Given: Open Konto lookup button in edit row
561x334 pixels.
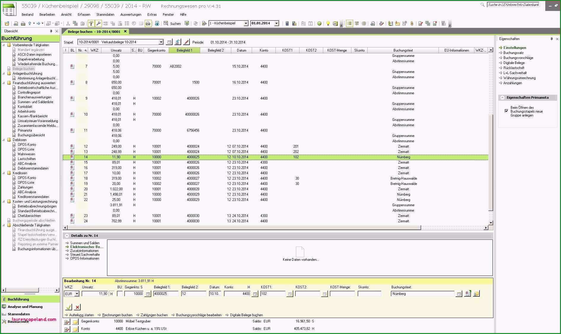Looking at the screenshot, I should [255, 294].
